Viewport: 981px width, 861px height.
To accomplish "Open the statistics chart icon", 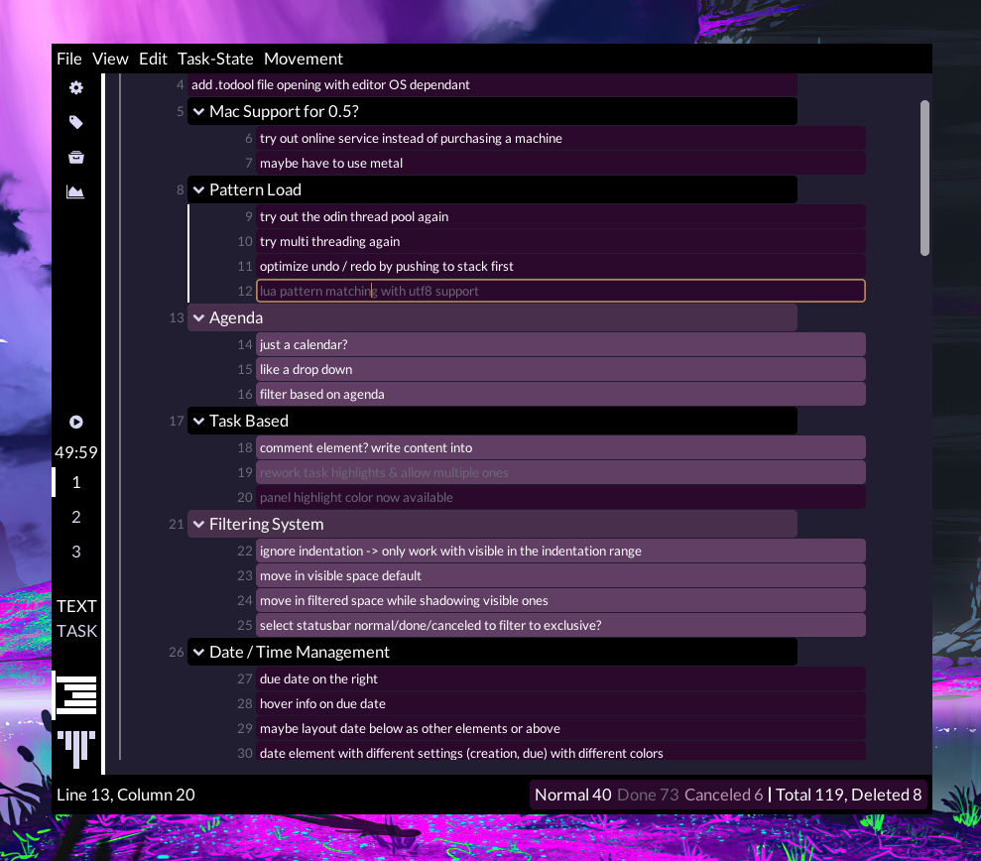I will [x=75, y=191].
